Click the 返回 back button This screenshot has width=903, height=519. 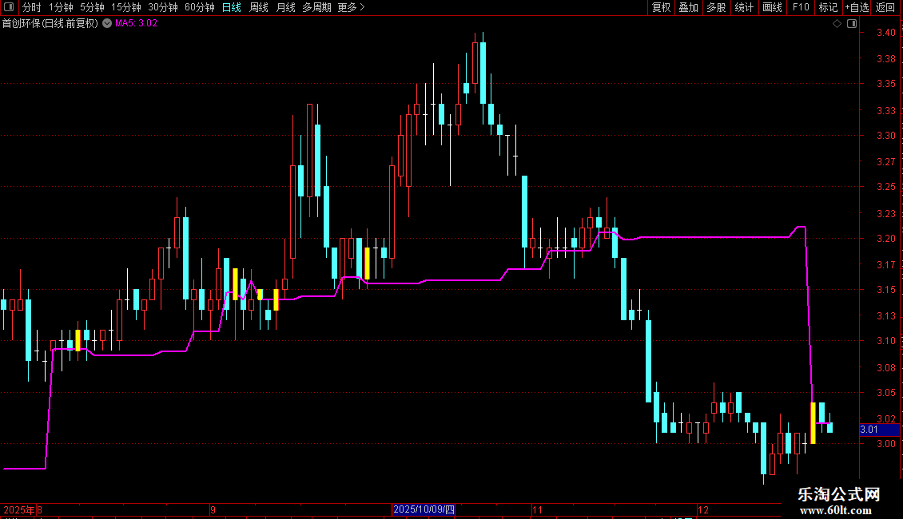885,7
